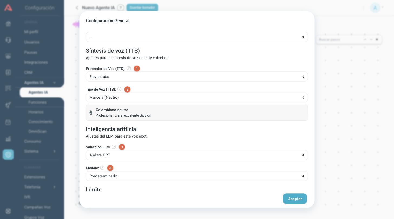Open Integraciones in the sidebar
Image resolution: width=394 pixels, height=219 pixels.
(36, 62)
